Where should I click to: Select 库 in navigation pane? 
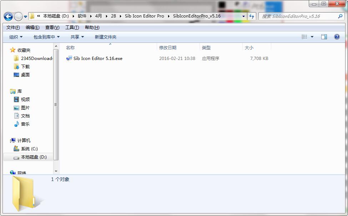20,91
